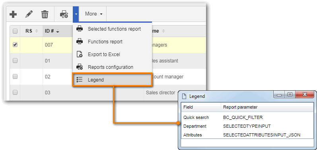Screen dimensions: 317x150
Task: Click the ID cell 007
Action: pos(49,45)
